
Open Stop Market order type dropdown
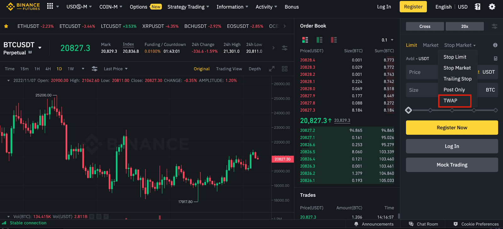pos(460,45)
